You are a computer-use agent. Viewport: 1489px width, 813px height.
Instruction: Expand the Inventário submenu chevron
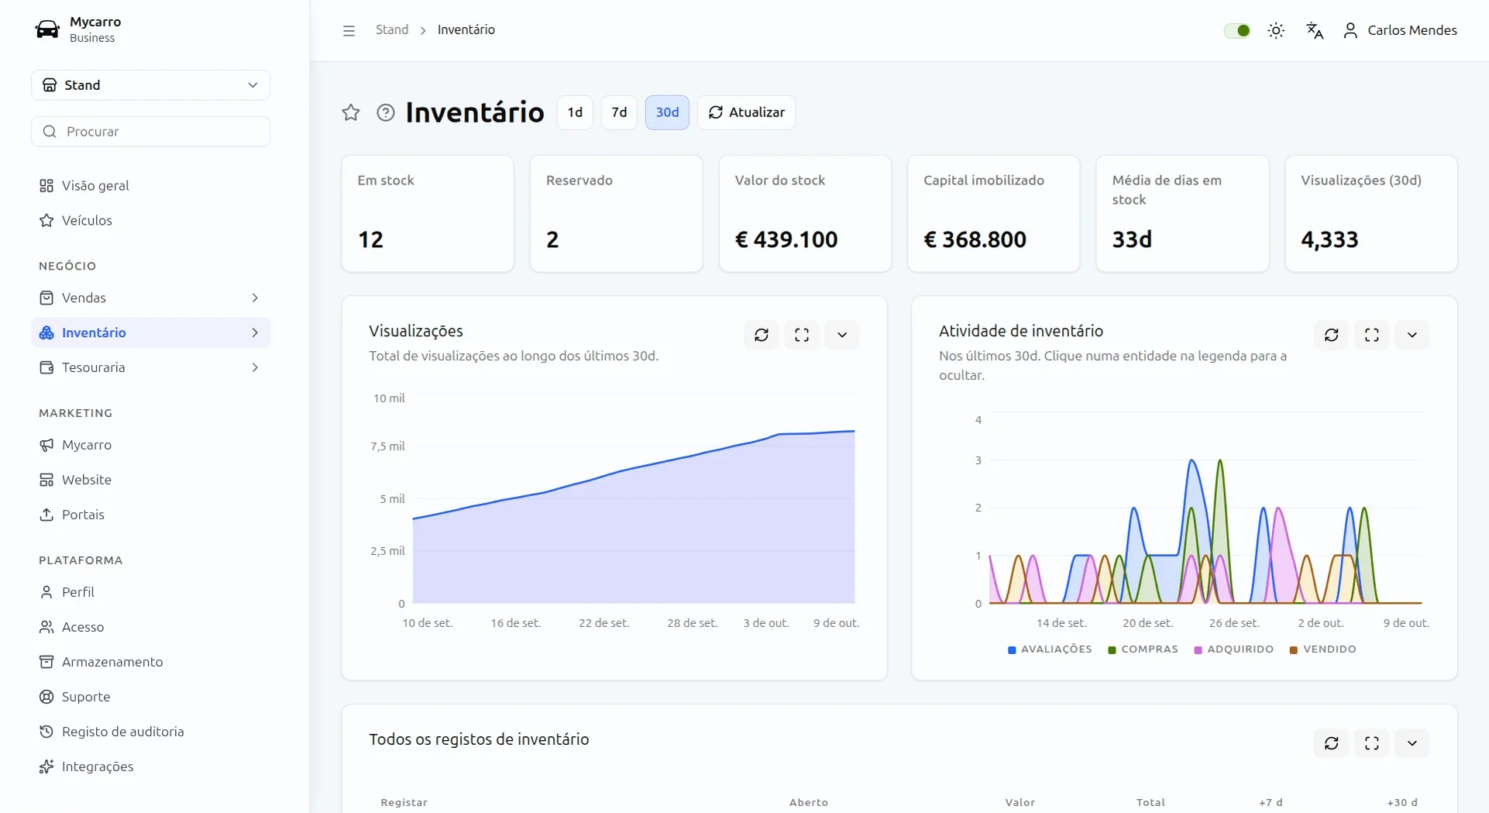[255, 332]
